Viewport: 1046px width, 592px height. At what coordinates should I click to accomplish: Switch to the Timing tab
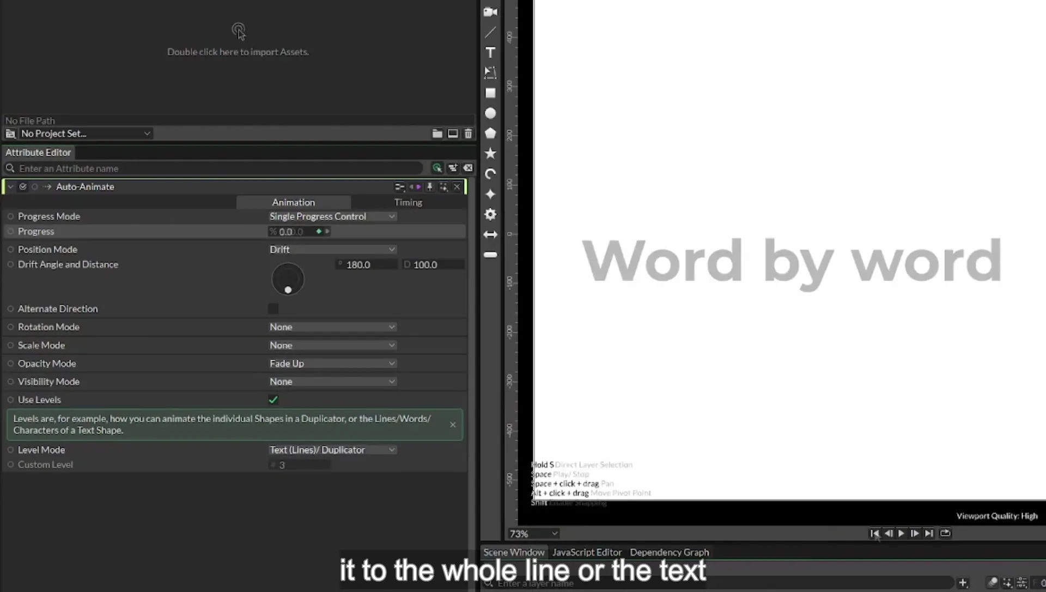(x=408, y=202)
